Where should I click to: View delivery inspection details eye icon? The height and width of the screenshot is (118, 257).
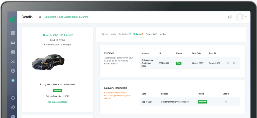[226, 102]
